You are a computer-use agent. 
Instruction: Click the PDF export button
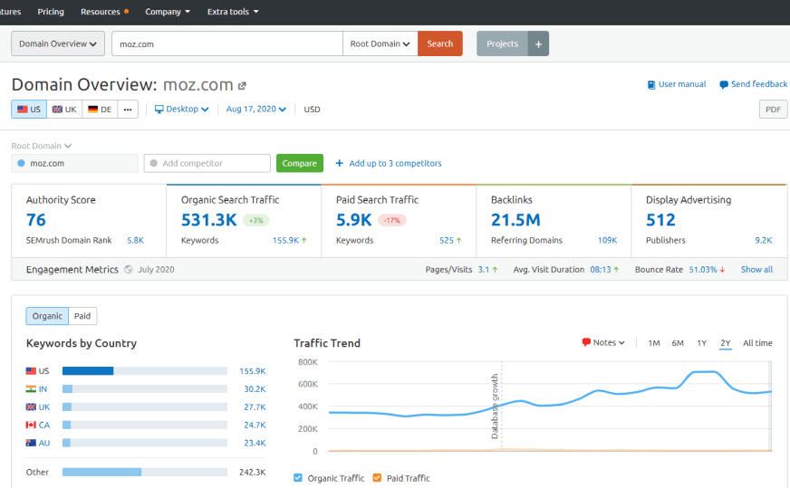(x=773, y=110)
